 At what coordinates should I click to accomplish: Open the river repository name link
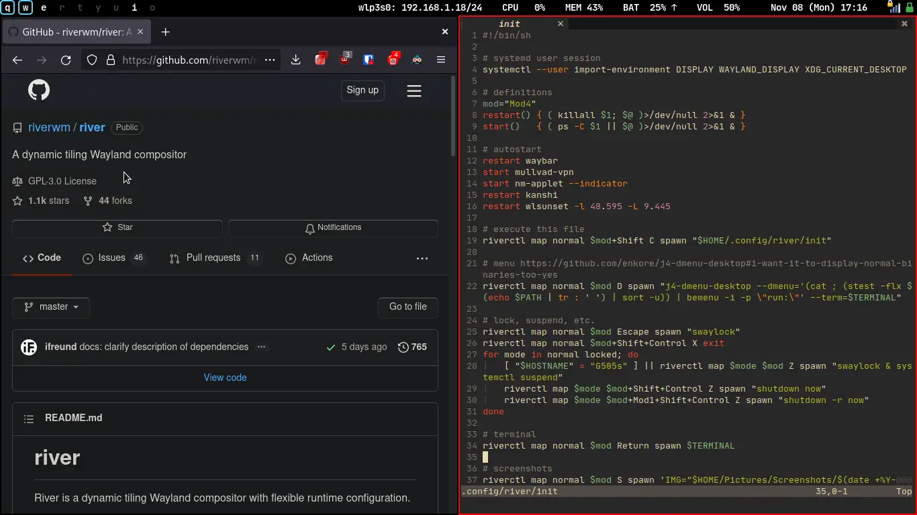click(92, 127)
